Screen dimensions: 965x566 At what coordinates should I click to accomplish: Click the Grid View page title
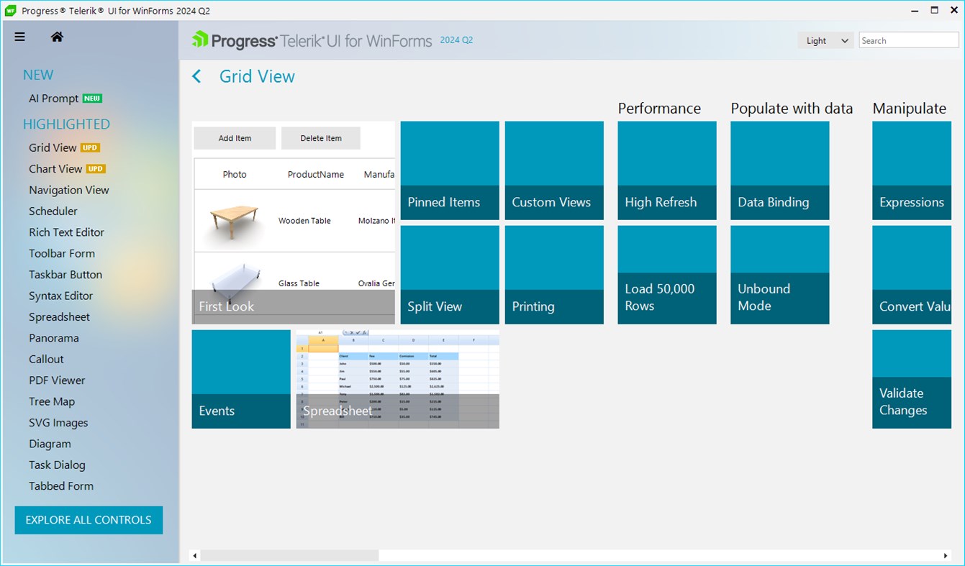257,76
